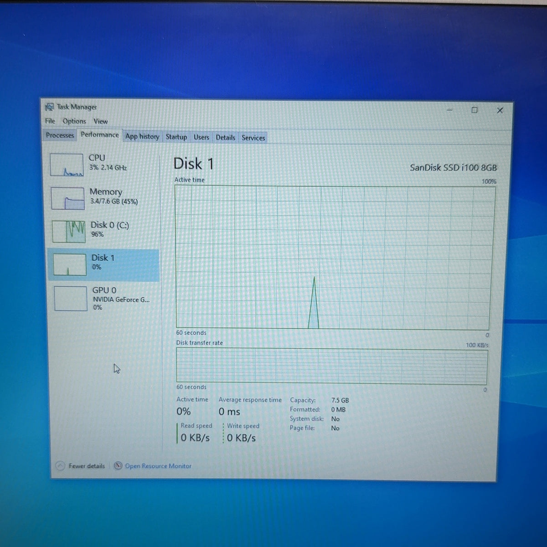The width and height of the screenshot is (547, 547).
Task: Collapse view with Fewer details chevron
Action: coord(60,466)
